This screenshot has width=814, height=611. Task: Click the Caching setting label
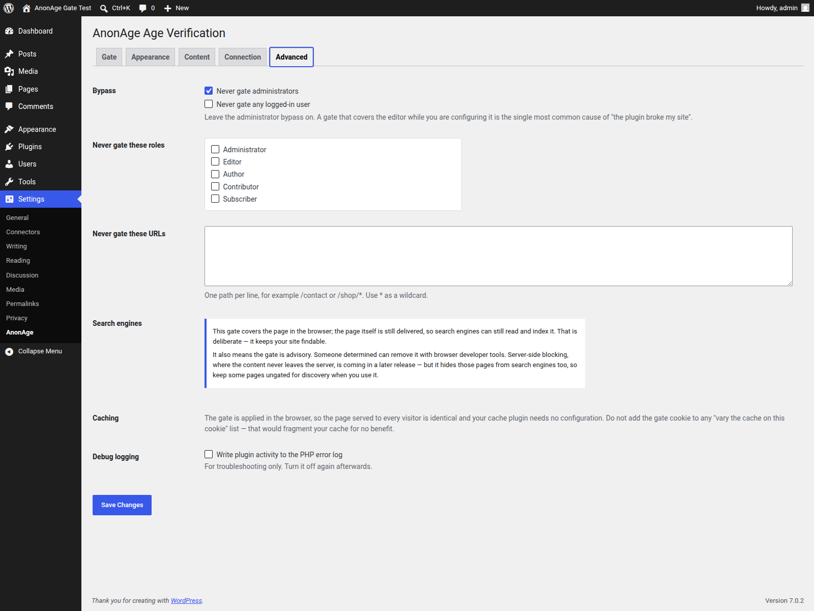pos(105,418)
